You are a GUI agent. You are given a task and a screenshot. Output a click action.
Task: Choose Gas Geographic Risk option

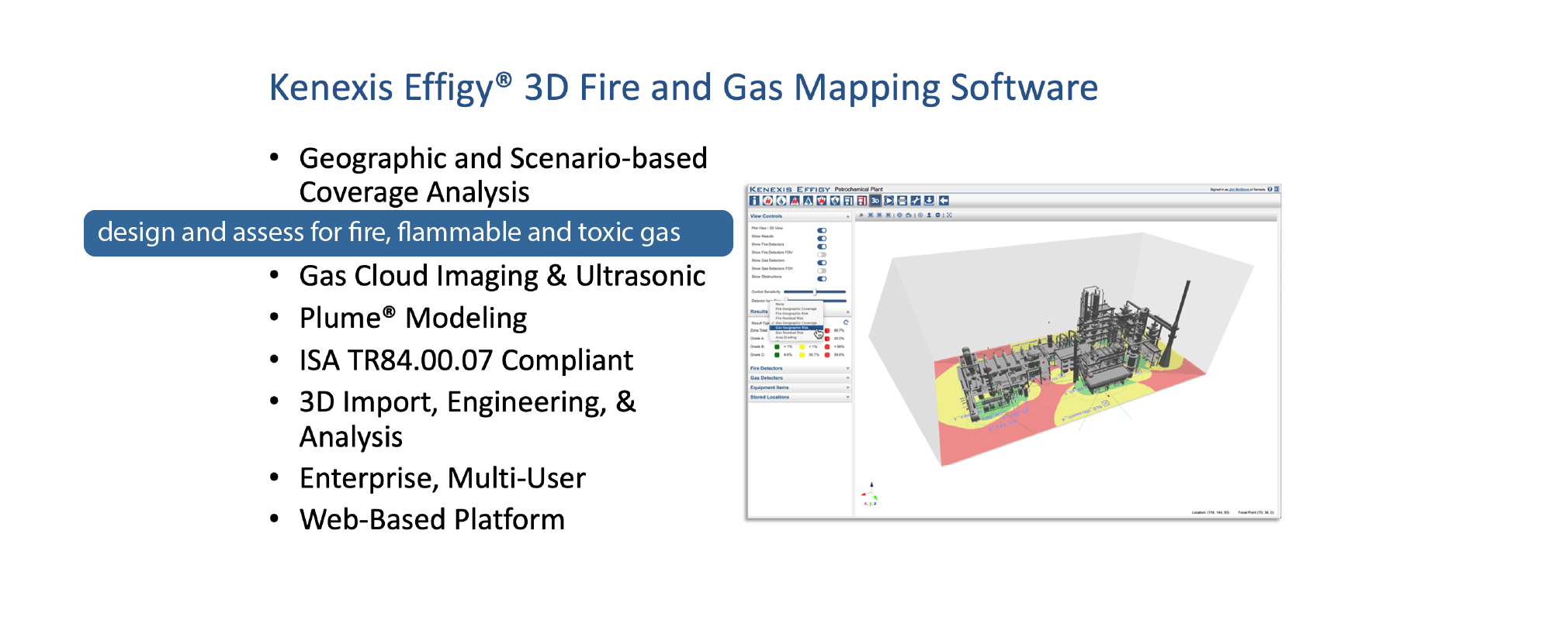tap(796, 328)
